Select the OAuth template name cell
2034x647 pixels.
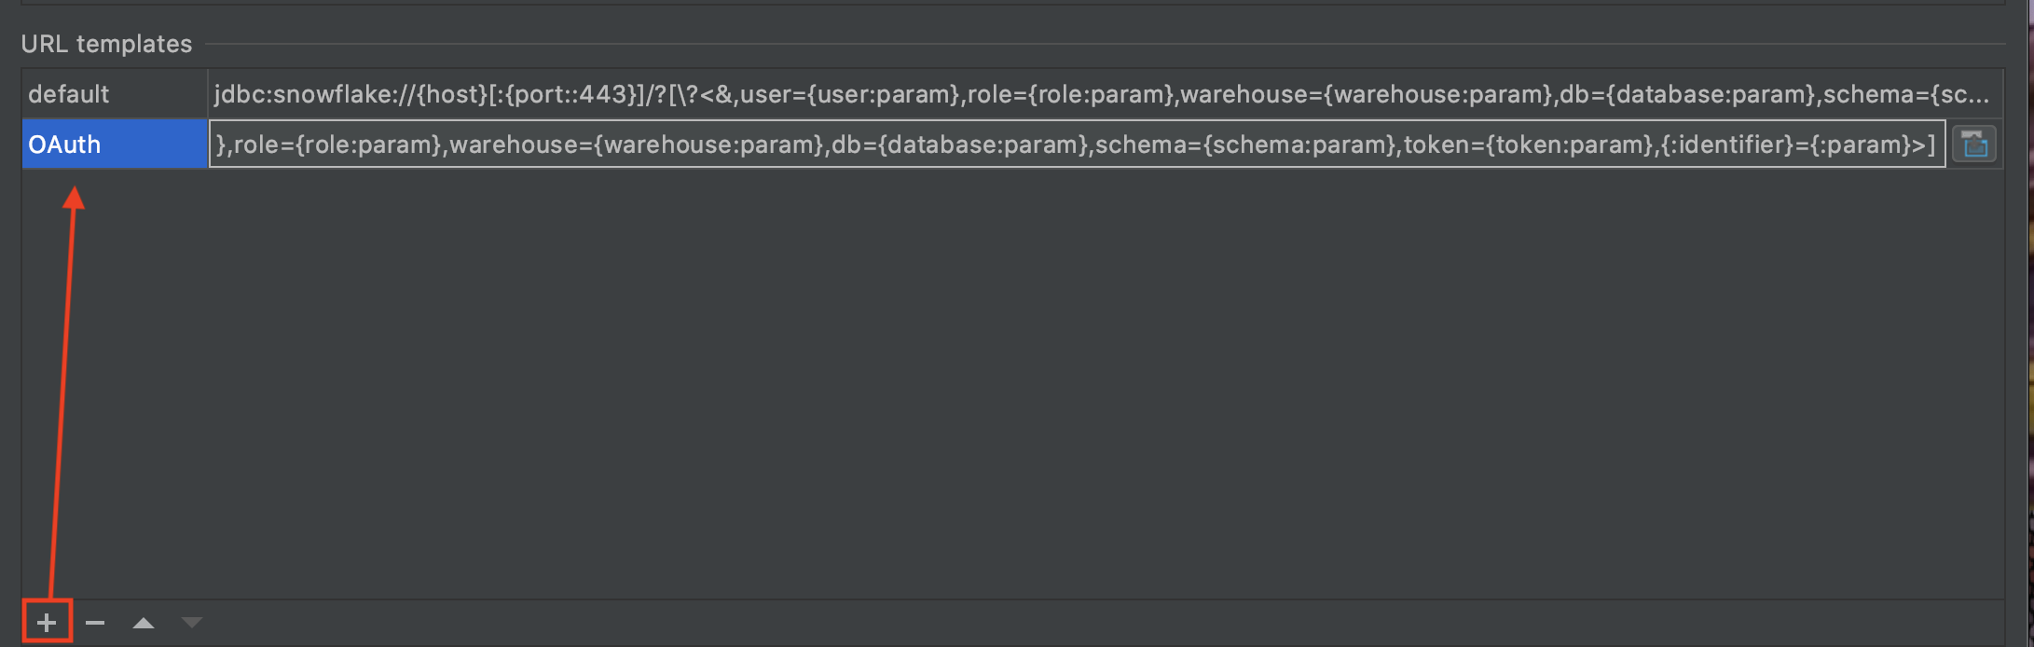[114, 145]
